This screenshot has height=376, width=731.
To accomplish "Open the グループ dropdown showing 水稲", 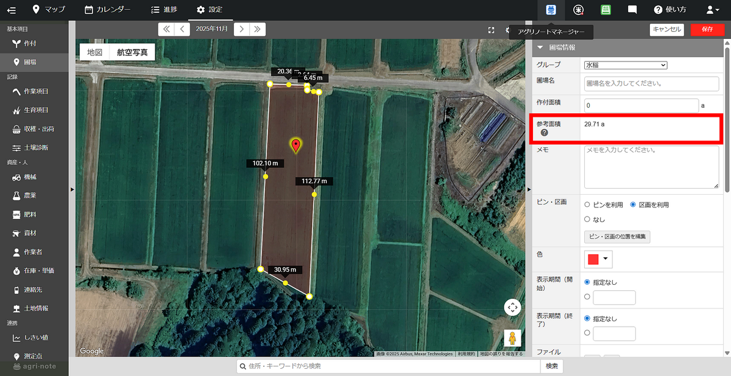I will (626, 65).
